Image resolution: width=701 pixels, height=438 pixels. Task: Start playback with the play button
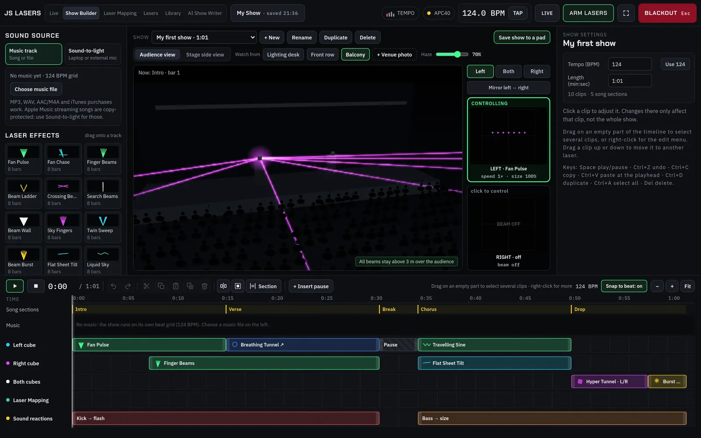tap(15, 286)
